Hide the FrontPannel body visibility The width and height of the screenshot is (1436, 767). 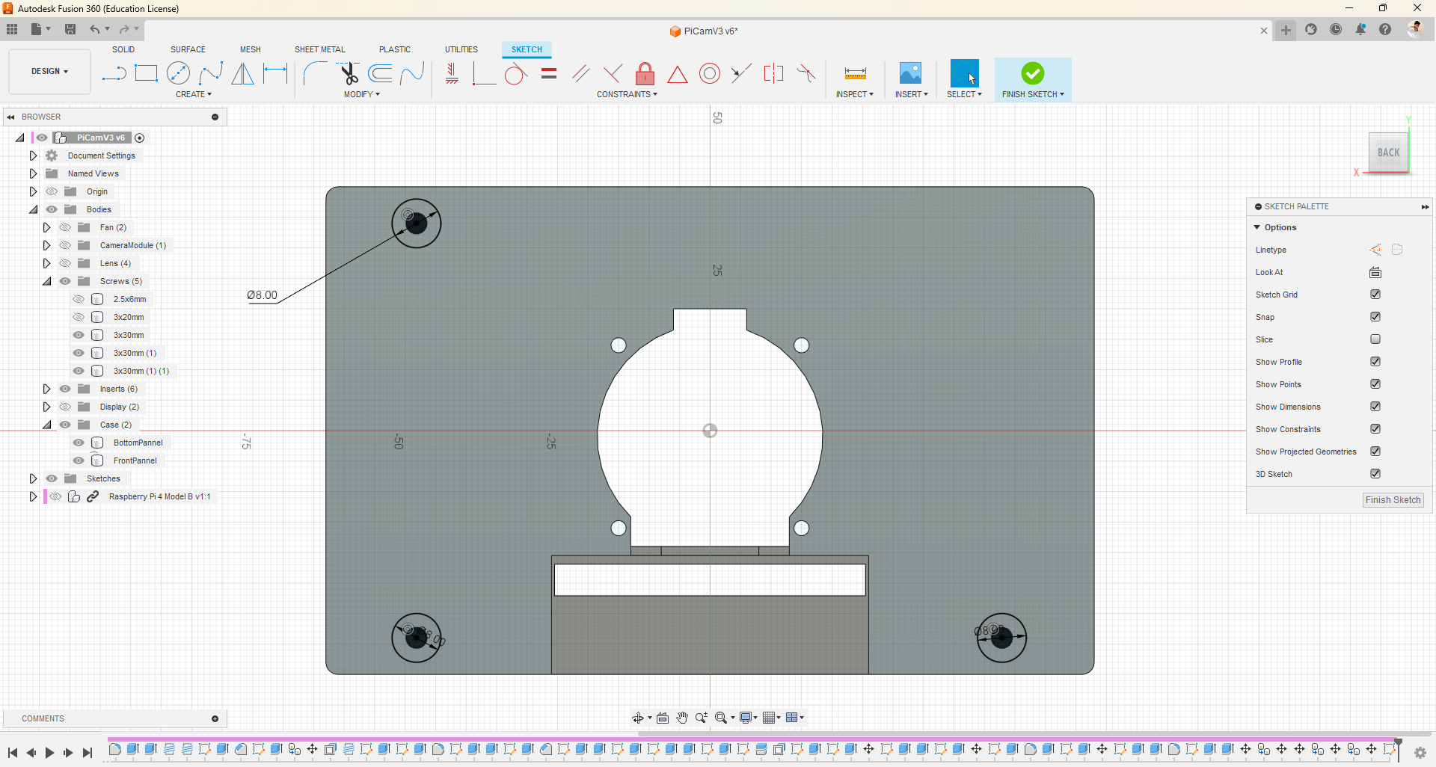point(79,460)
